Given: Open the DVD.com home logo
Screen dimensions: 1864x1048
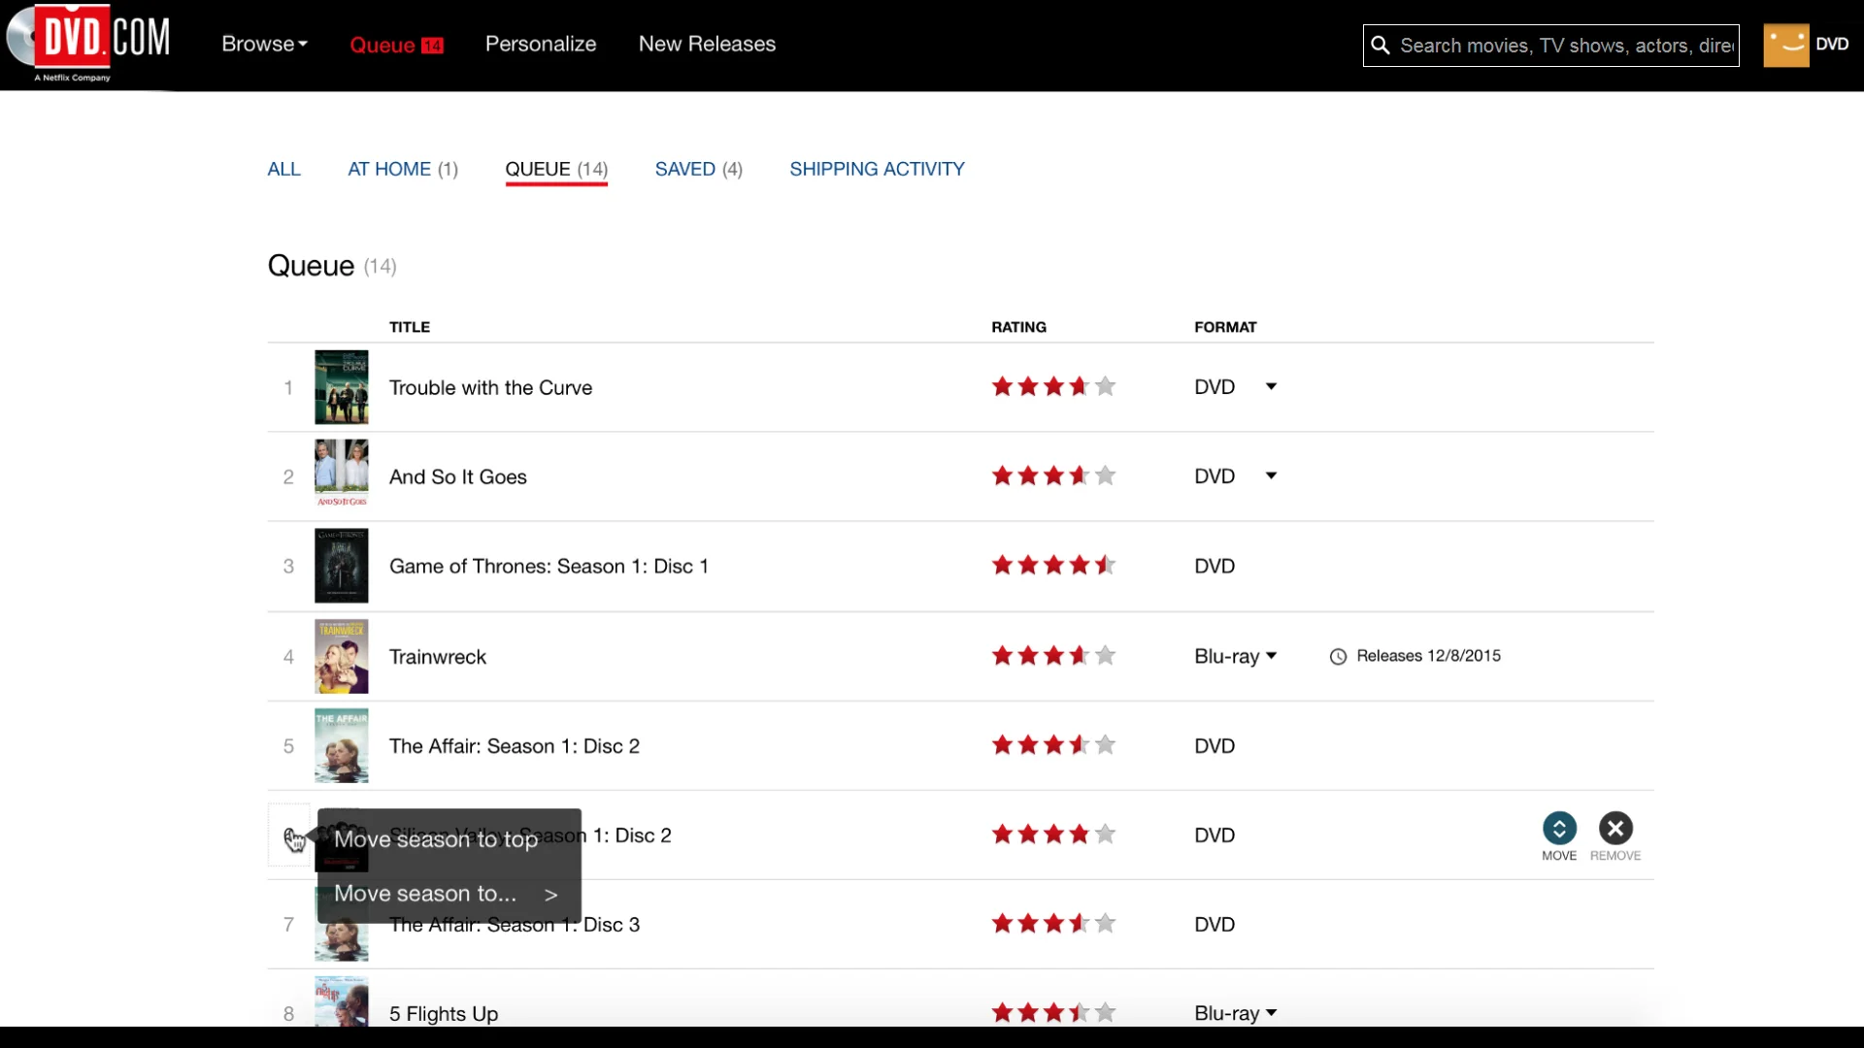Looking at the screenshot, I should 88,43.
